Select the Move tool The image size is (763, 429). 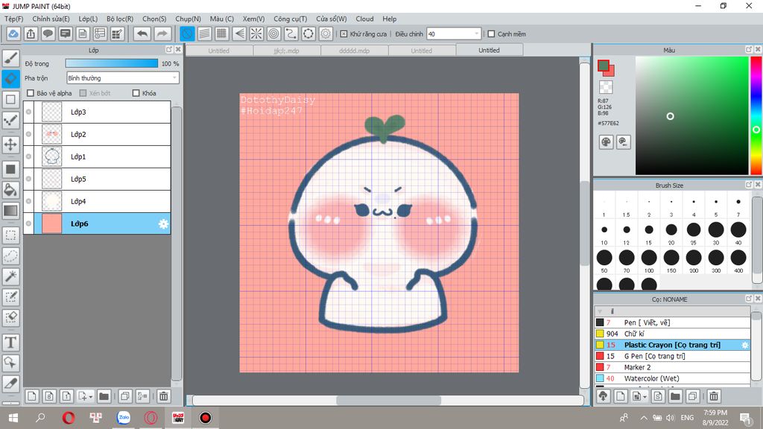pyautogui.click(x=10, y=144)
